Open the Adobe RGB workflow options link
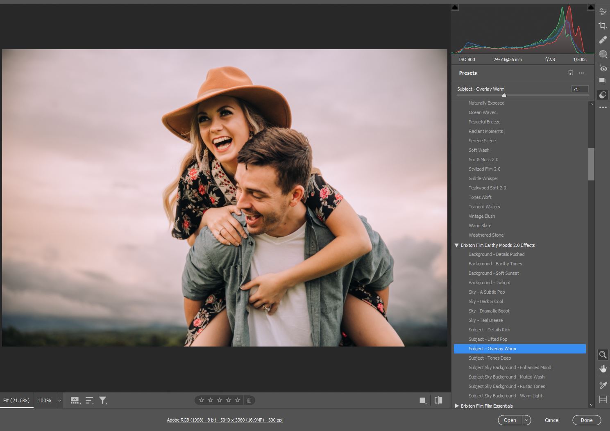610x431 pixels. 224,420
